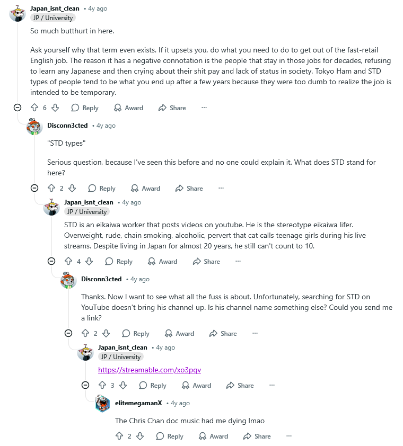Reply to elitemegamanX's comment
Screen dimensions: 403x446
click(x=170, y=436)
